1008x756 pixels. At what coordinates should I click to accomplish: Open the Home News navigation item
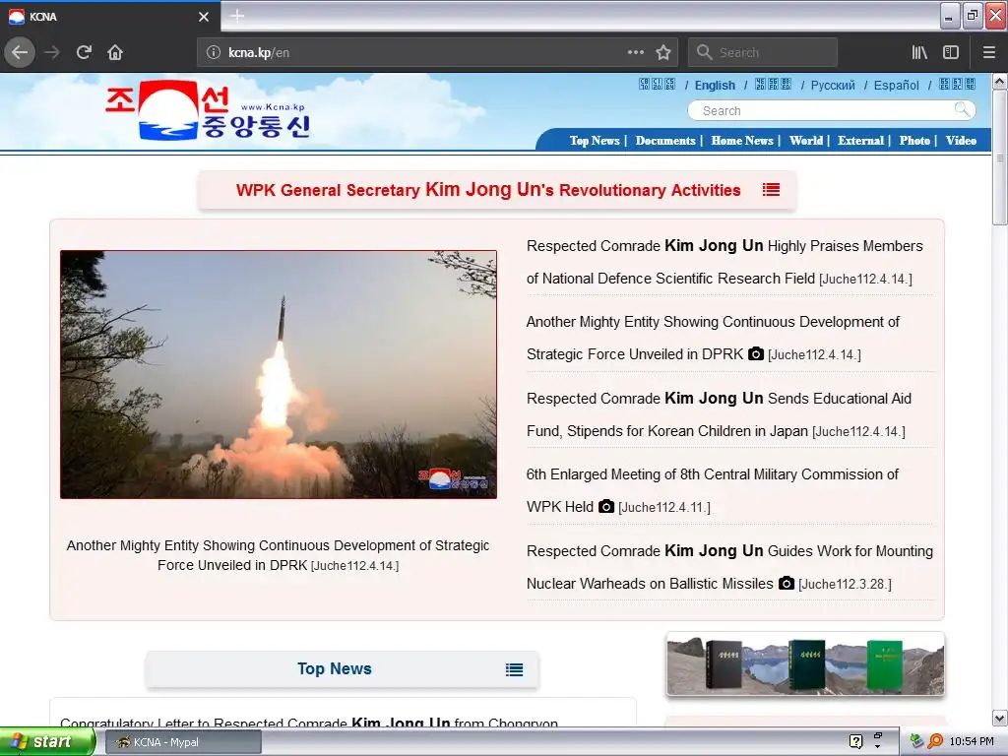point(742,140)
